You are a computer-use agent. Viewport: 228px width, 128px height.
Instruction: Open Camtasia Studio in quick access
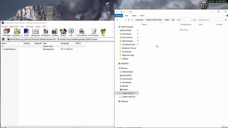click(x=129, y=44)
